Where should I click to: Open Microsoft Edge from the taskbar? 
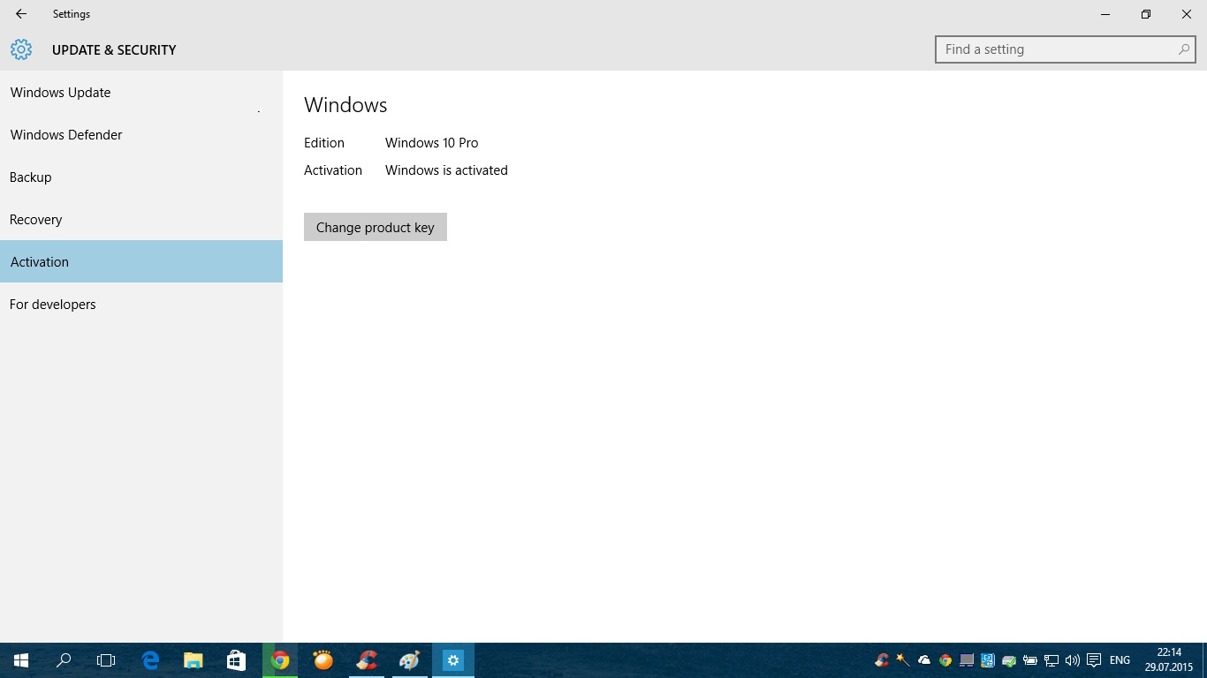(x=150, y=660)
